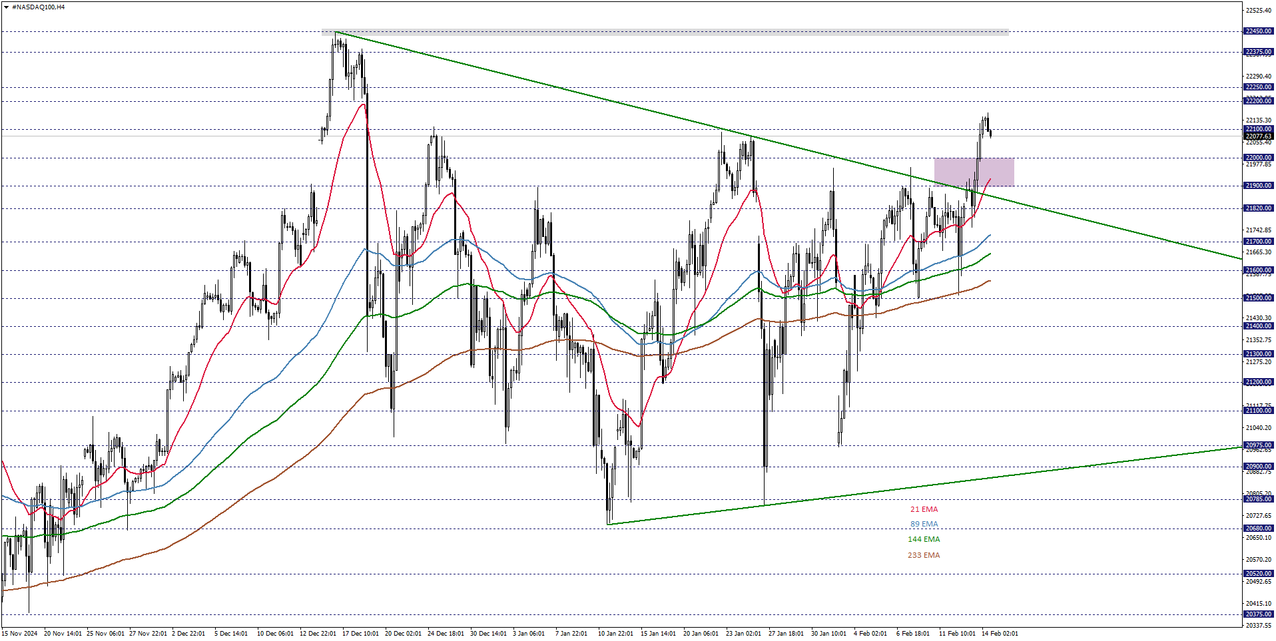Click the 21400.00 price level label
Viewport: 1276px width, 641px height.
[1259, 326]
